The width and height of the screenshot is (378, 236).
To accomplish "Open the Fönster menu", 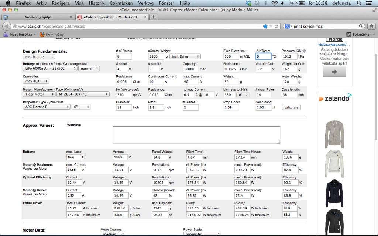I will tap(166, 3).
